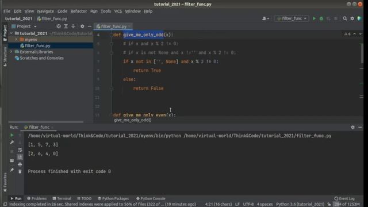Open Python Packages tool window
This screenshot has height=207, width=368.
pos(113,198)
